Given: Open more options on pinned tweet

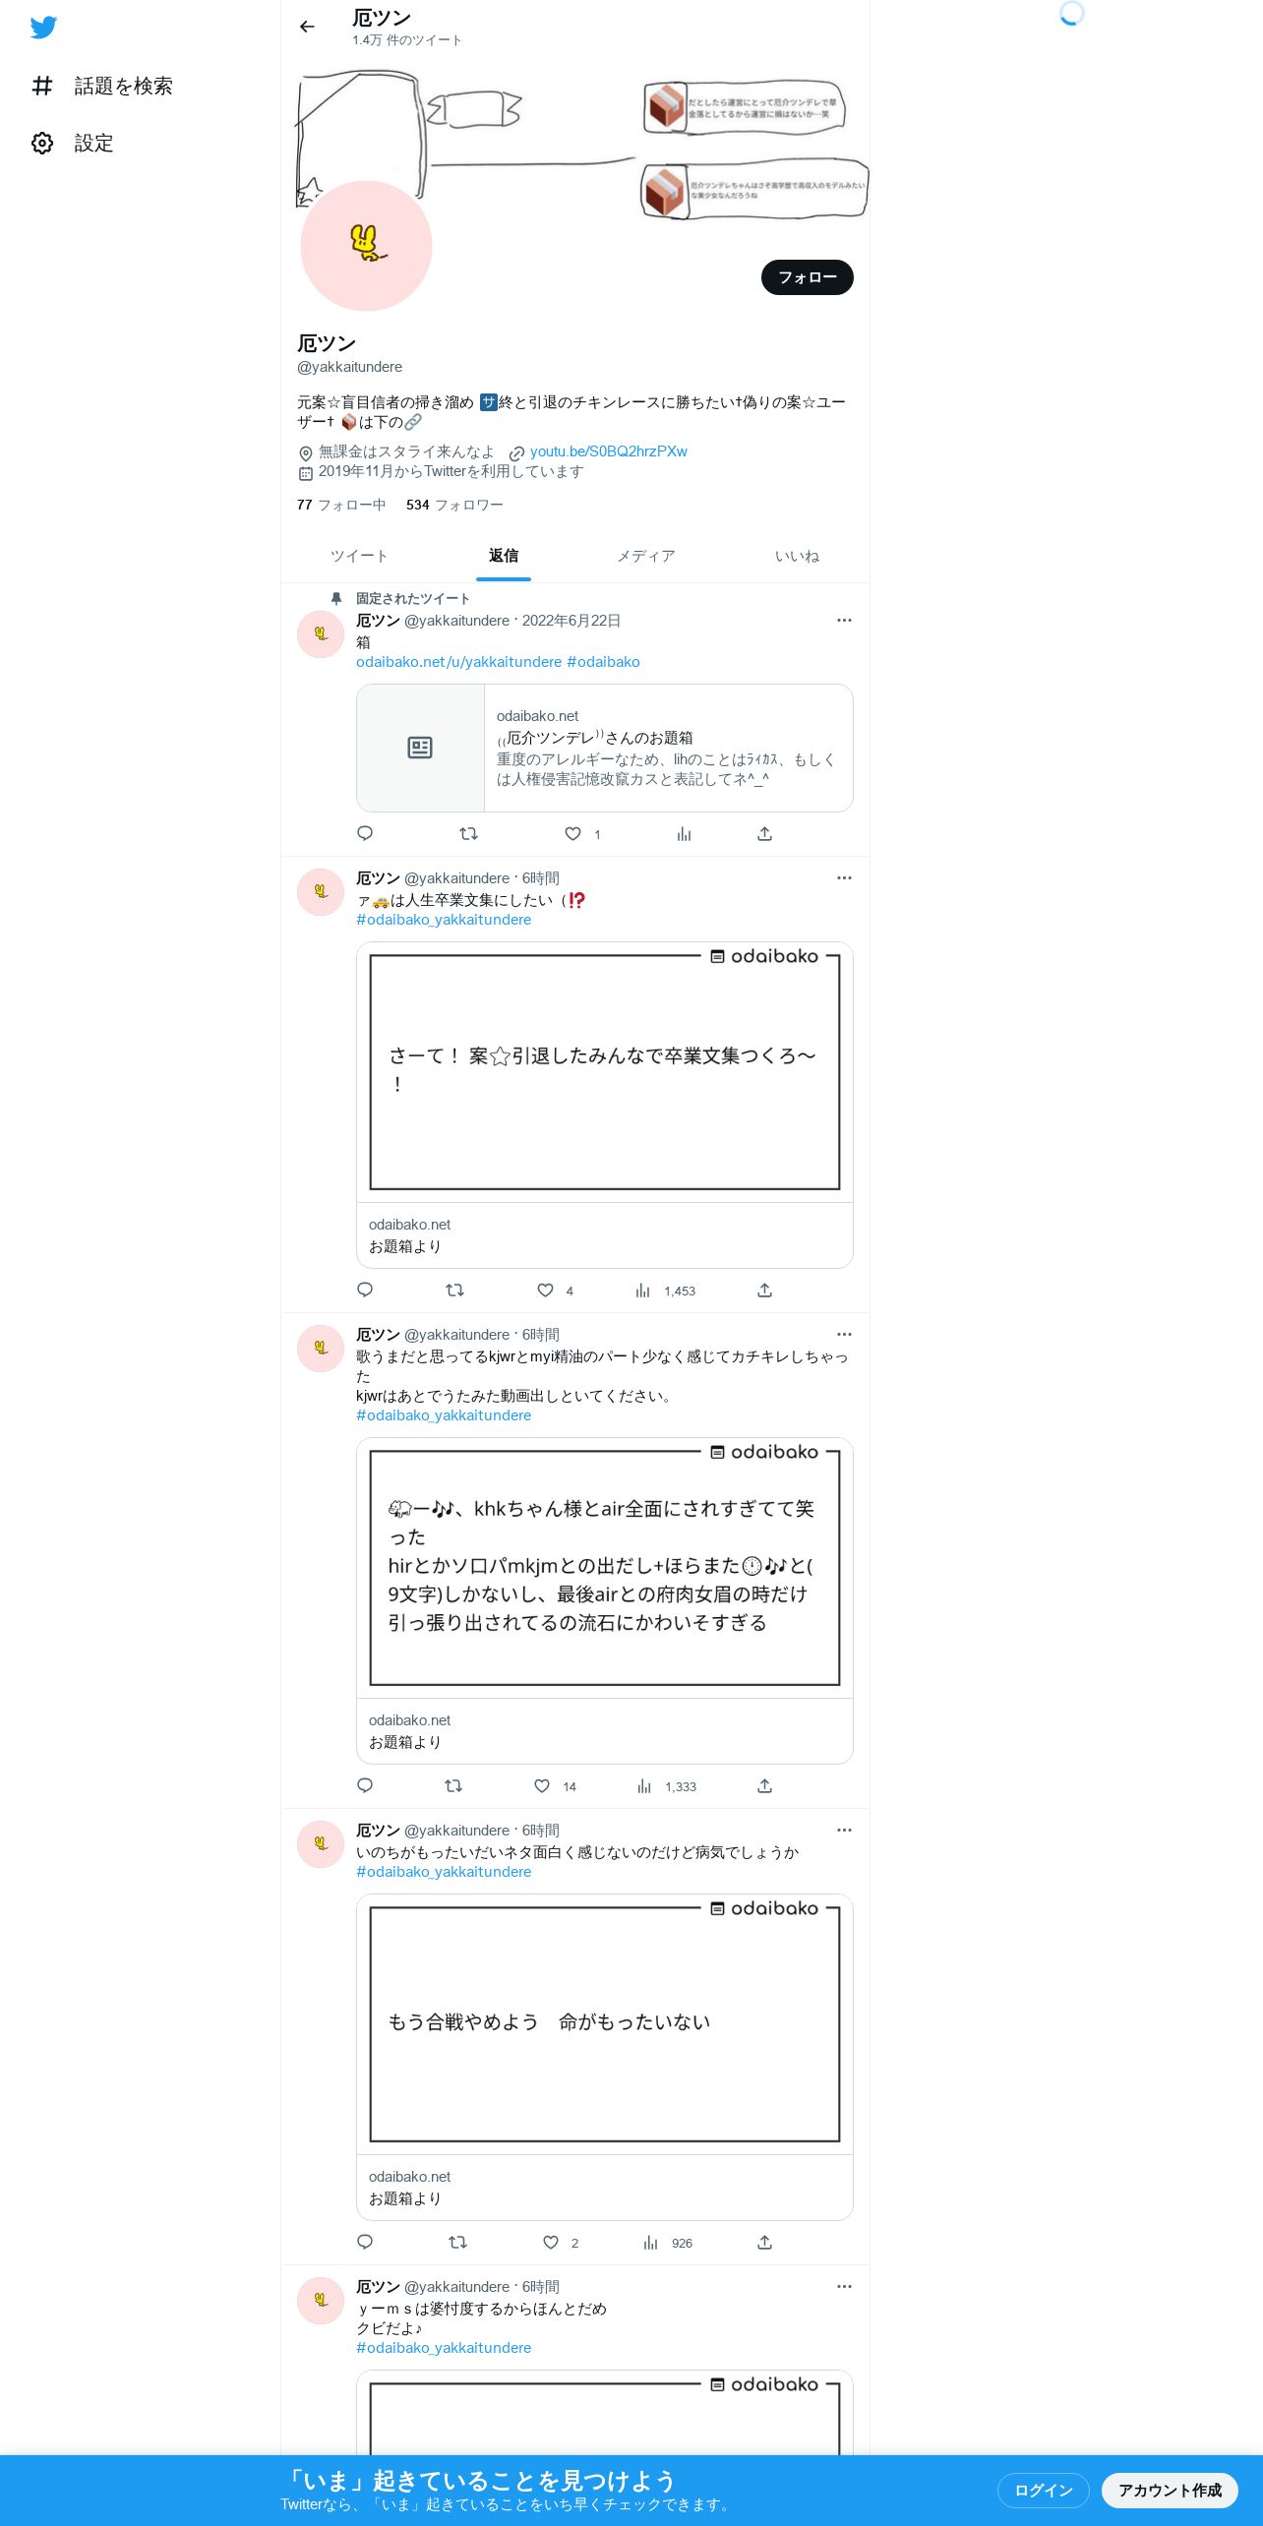Looking at the screenshot, I should coord(844,620).
